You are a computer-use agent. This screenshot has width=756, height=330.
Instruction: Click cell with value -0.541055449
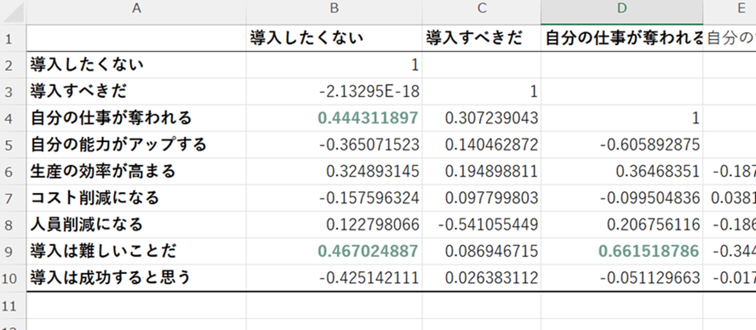point(488,225)
